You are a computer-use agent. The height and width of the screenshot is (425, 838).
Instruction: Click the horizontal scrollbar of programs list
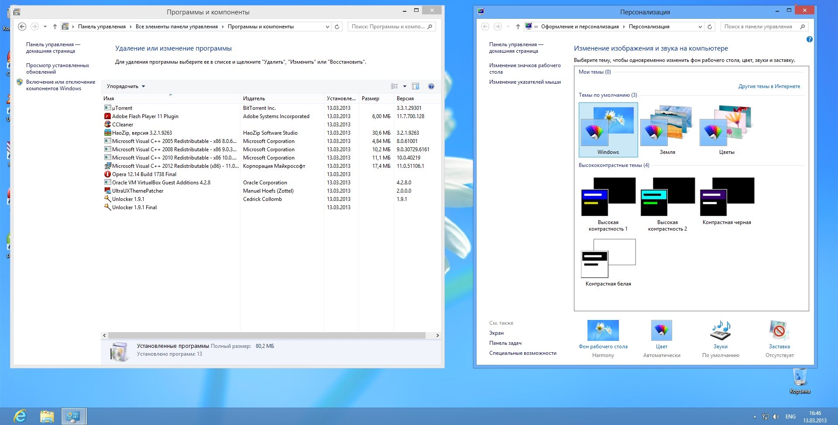click(267, 335)
